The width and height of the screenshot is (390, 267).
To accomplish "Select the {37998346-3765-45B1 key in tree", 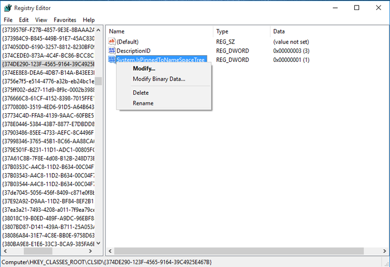I will point(48,142).
